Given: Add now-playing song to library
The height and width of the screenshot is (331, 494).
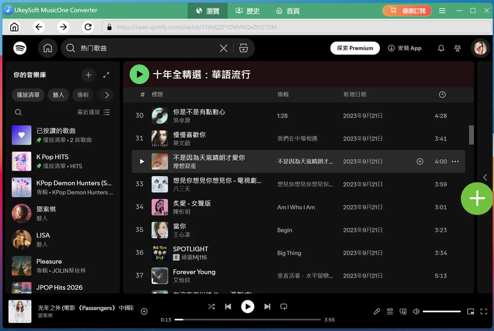Looking at the screenshot, I should pos(144,311).
